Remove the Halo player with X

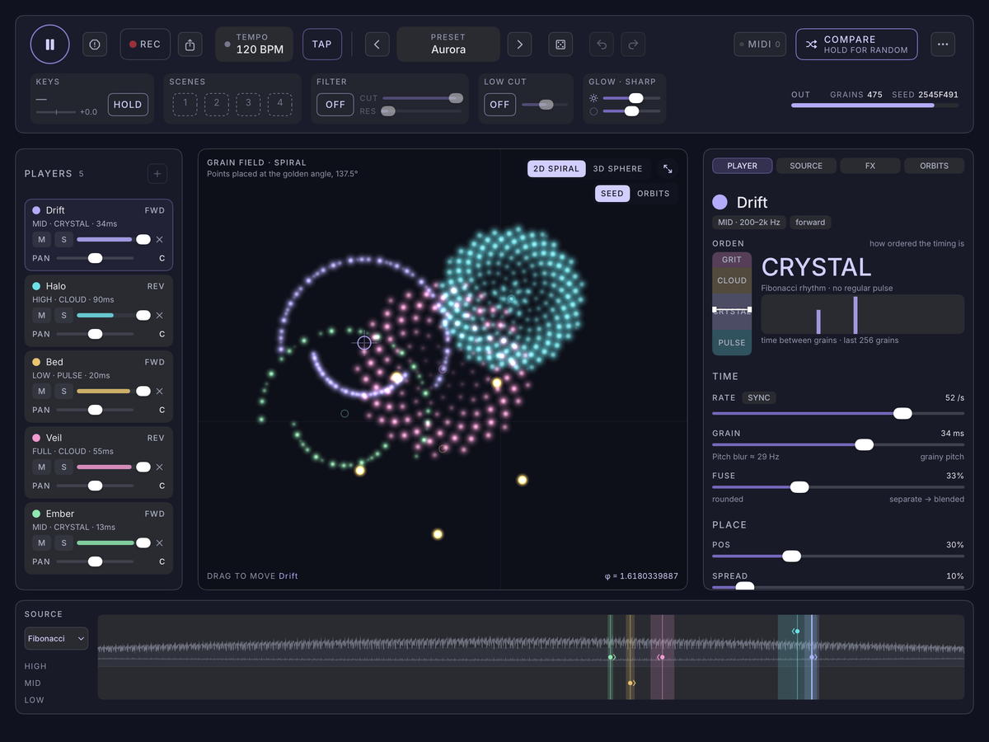click(x=159, y=316)
